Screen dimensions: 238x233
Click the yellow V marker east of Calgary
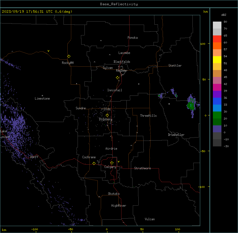click(118, 162)
